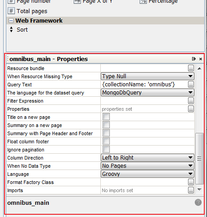Open the MongoDbQuery language dropdown
The width and height of the screenshot is (207, 217).
coord(147,93)
